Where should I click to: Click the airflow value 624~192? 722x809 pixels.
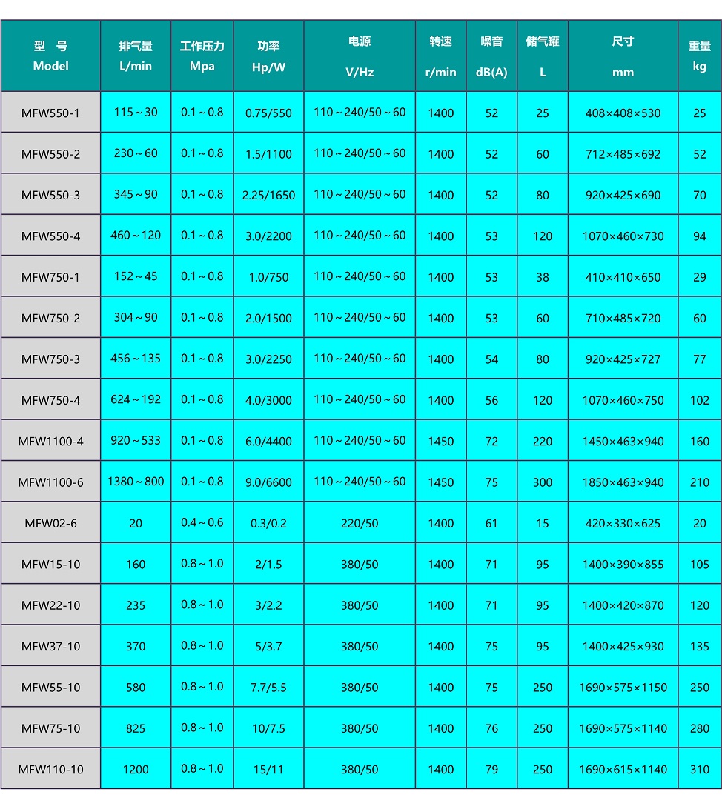pyautogui.click(x=136, y=399)
